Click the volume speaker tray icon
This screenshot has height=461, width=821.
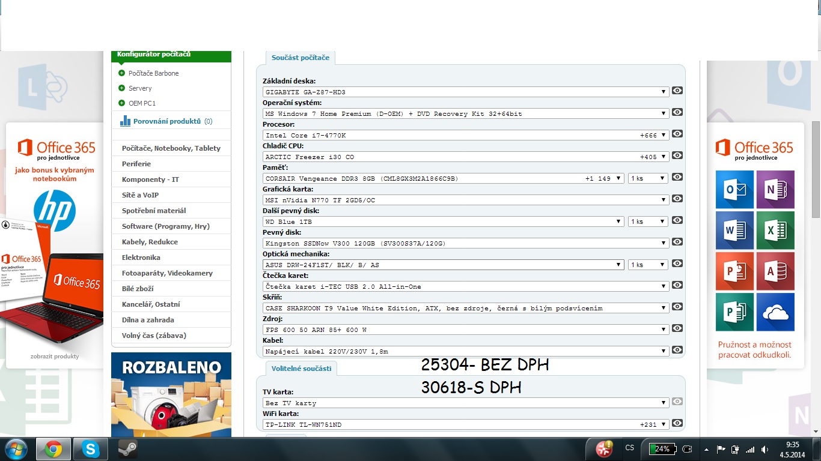pyautogui.click(x=765, y=449)
